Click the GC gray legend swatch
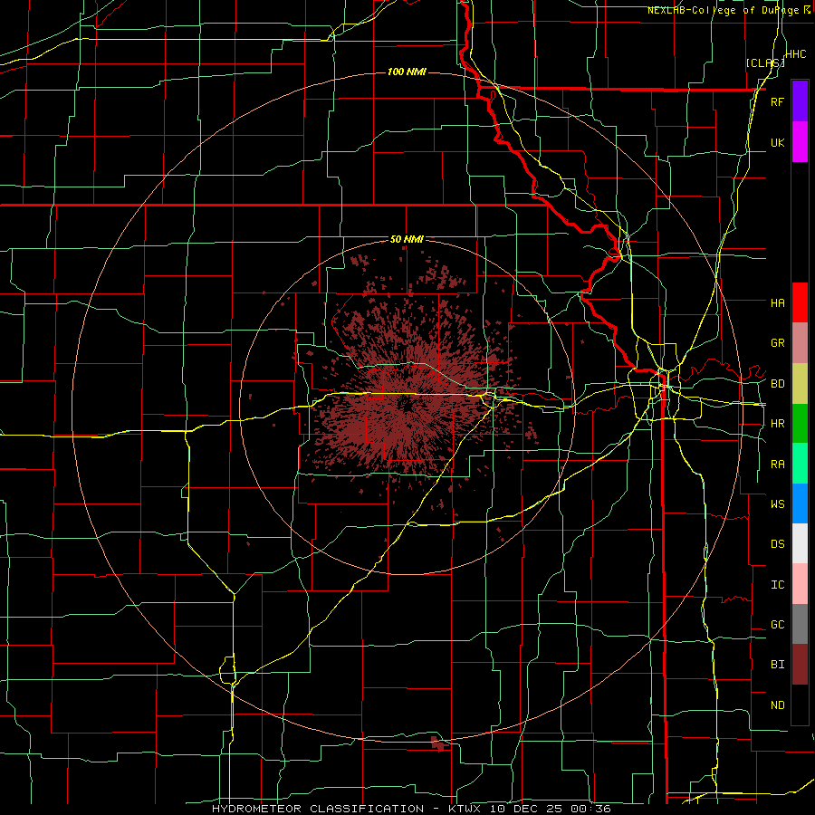The image size is (815, 815). tap(800, 624)
